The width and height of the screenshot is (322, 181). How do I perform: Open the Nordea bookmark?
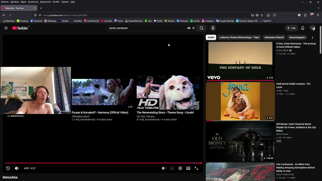[x=63, y=21]
